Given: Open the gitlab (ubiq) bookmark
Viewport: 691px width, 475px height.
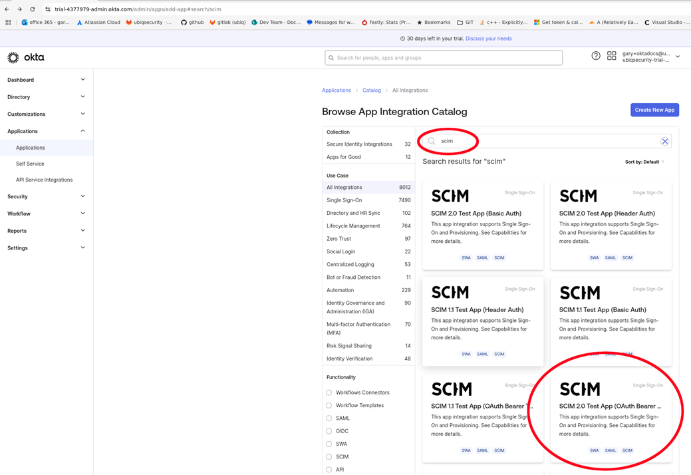Looking at the screenshot, I should [227, 22].
